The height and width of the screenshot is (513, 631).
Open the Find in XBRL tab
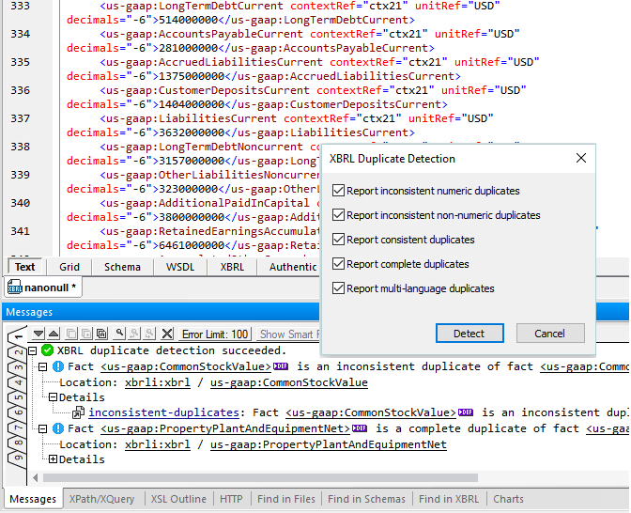[448, 499]
